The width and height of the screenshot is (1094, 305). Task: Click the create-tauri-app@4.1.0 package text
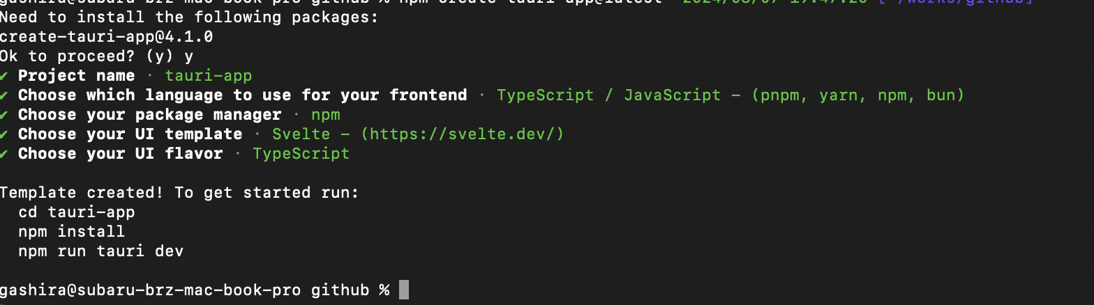(107, 36)
